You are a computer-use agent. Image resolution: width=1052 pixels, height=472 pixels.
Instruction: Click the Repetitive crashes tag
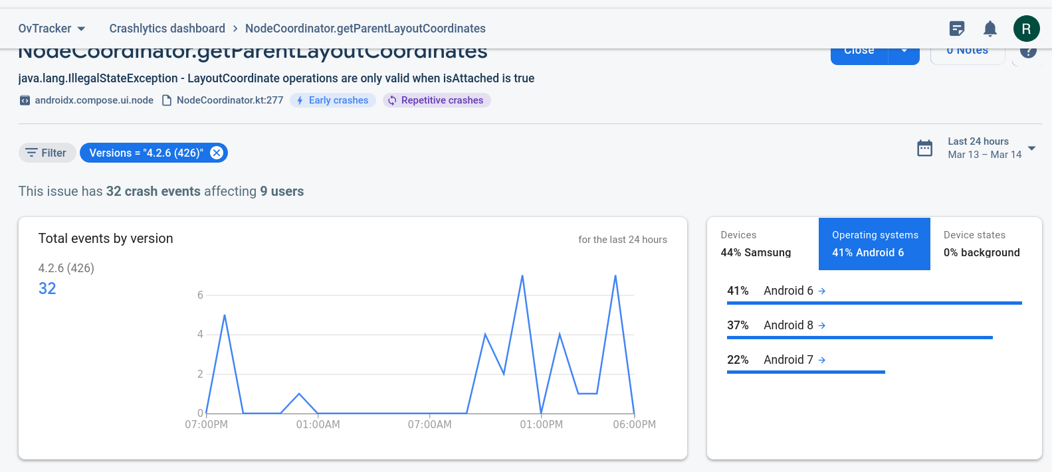[x=437, y=100]
